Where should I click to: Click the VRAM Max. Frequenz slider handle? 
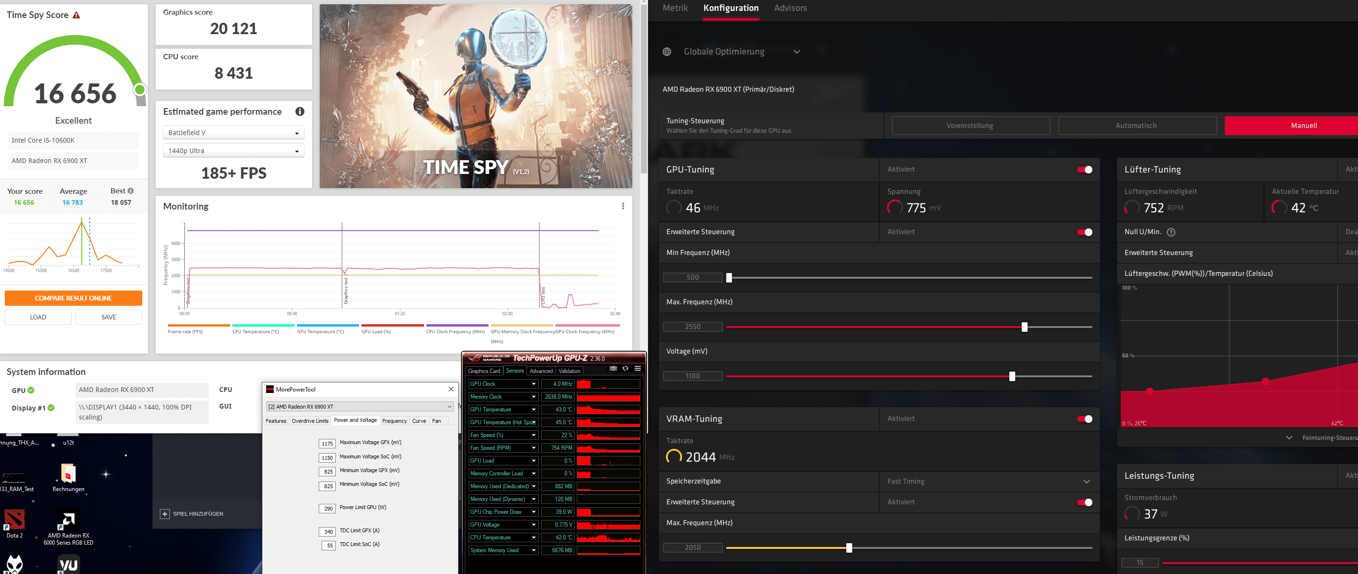click(849, 548)
